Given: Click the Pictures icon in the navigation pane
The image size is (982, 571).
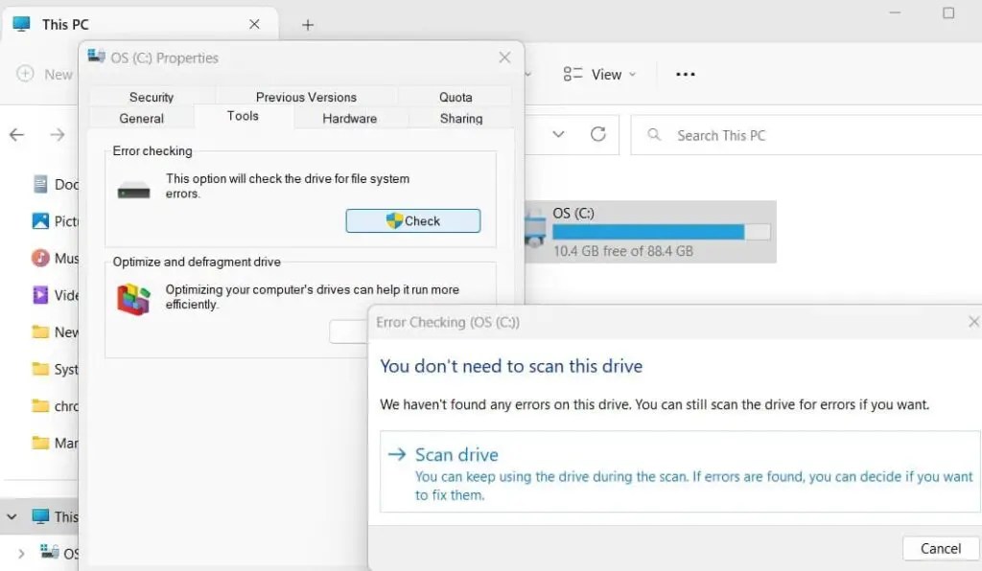Looking at the screenshot, I should pos(40,220).
